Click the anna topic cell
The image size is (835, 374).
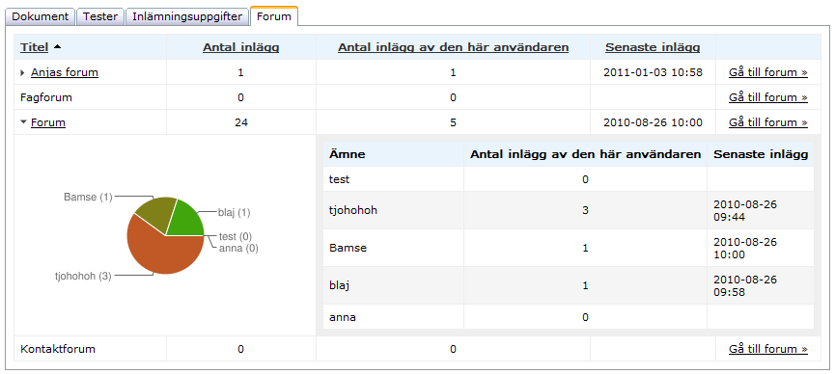(x=394, y=317)
